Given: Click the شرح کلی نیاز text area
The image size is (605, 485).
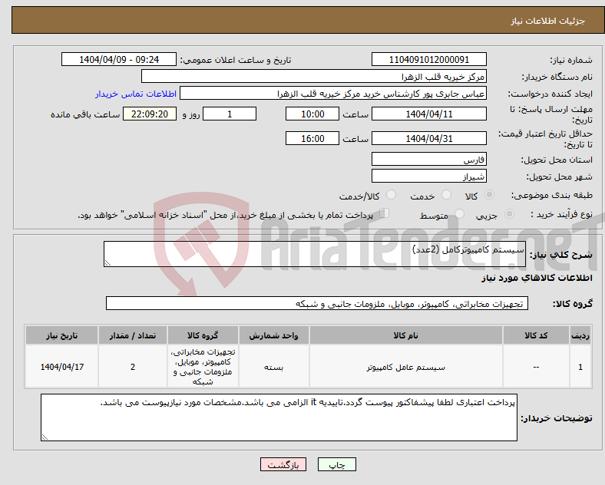Looking at the screenshot, I should coord(315,254).
